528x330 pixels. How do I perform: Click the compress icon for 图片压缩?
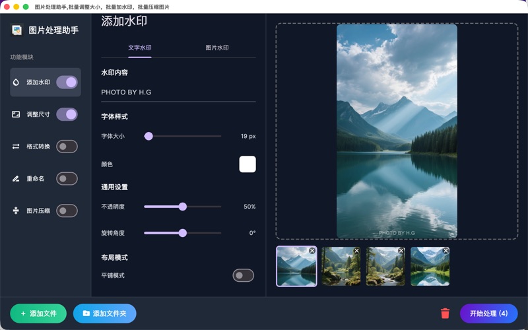(x=16, y=211)
